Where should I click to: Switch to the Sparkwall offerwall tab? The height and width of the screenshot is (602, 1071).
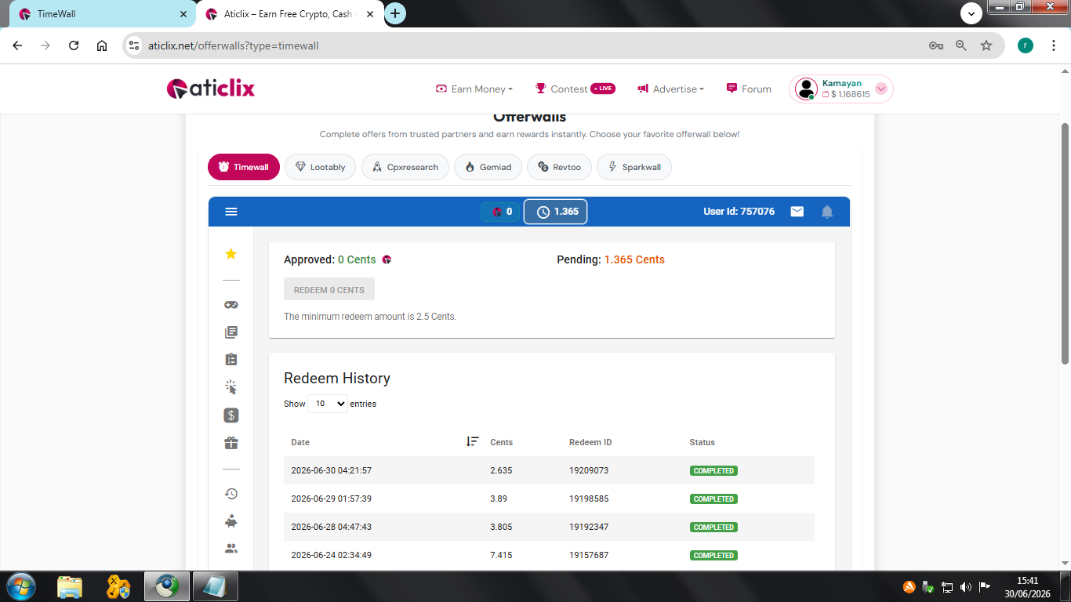click(634, 167)
